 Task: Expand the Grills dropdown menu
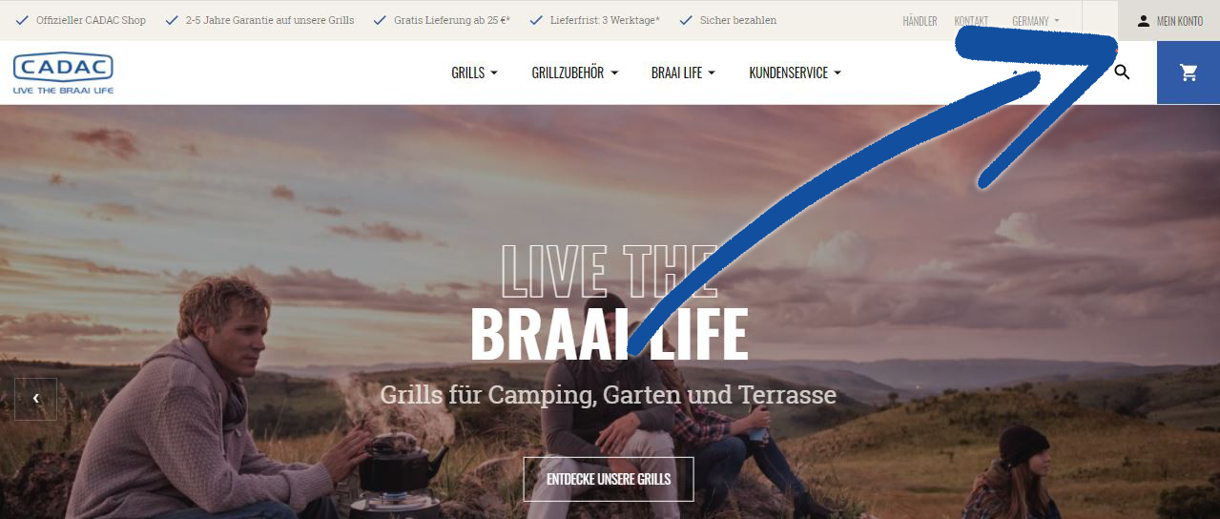tap(474, 73)
